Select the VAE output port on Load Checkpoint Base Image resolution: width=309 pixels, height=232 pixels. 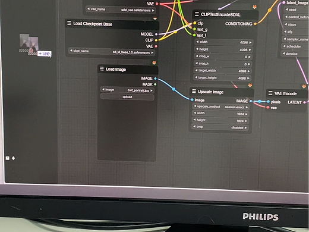click(156, 46)
